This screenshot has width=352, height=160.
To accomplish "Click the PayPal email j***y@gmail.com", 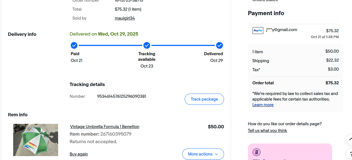I will 282,30.
